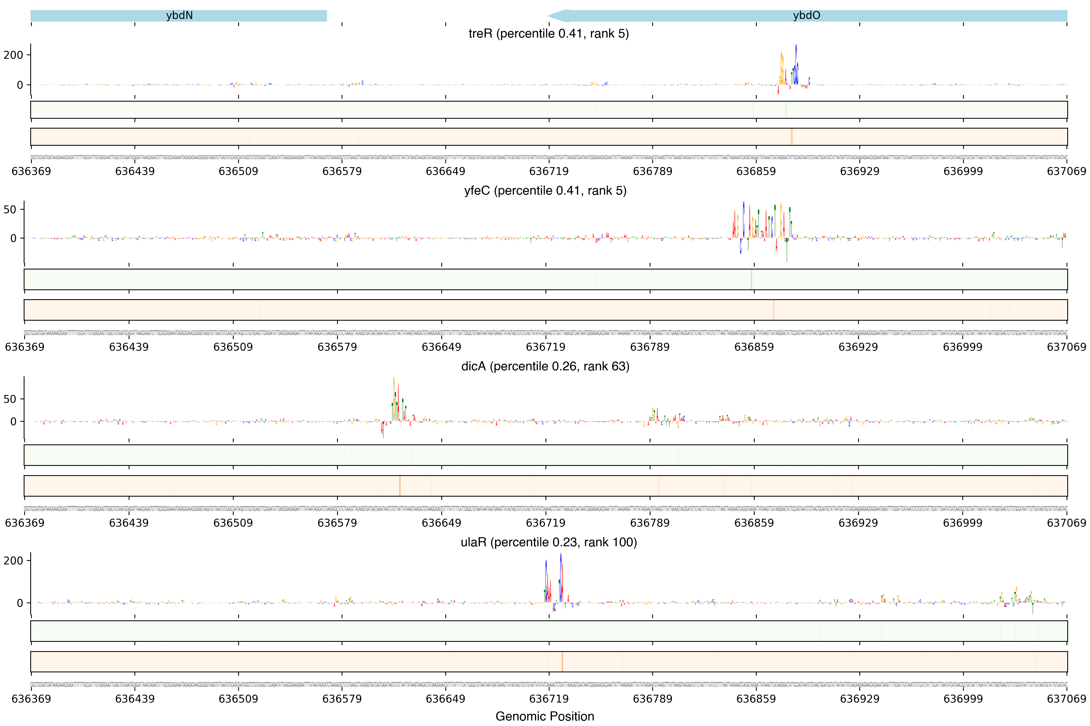Click the 636719 tick label under ulaR panel
Viewport: 1090px width, 726px height.
(549, 699)
